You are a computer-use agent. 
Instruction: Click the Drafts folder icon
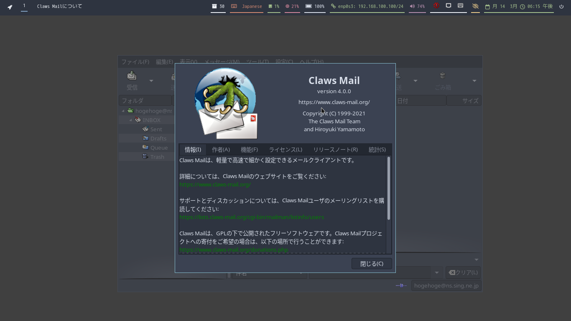[145, 138]
